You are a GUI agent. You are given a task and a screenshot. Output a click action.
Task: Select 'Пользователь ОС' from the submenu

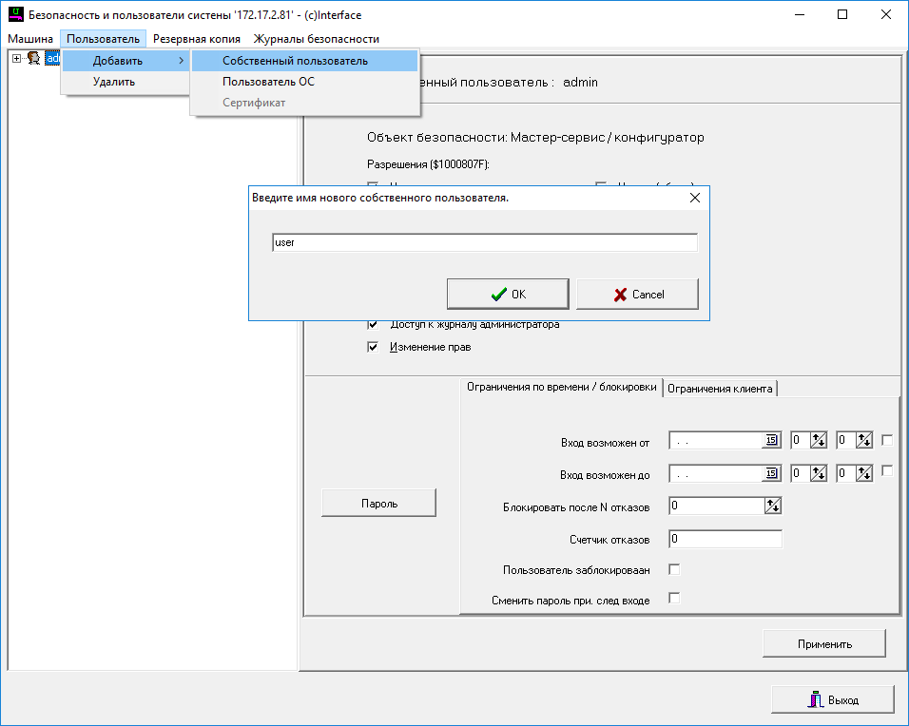tap(268, 82)
